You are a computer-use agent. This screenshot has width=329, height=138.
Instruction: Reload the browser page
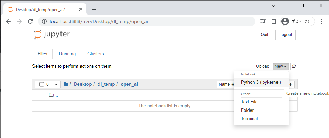click(31, 21)
